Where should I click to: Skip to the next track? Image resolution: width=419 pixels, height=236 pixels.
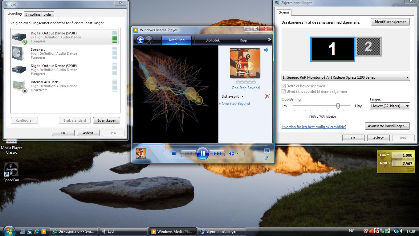[x=217, y=153]
